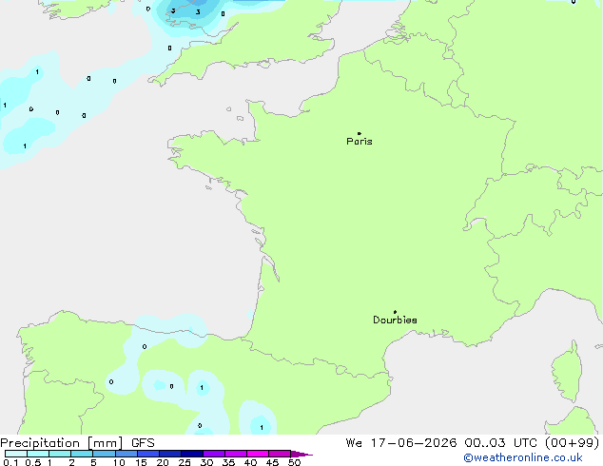Click the We weekday text
This screenshot has width=603, height=466.
[x=354, y=443]
